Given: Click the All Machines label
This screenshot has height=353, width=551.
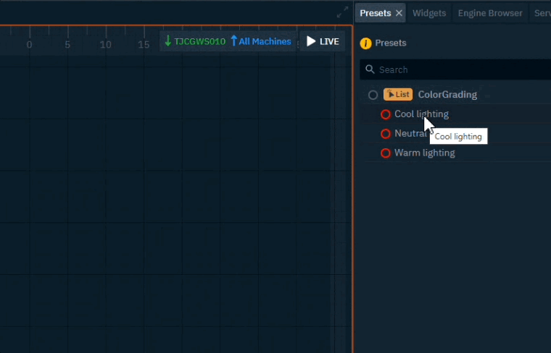Looking at the screenshot, I should click(x=265, y=41).
